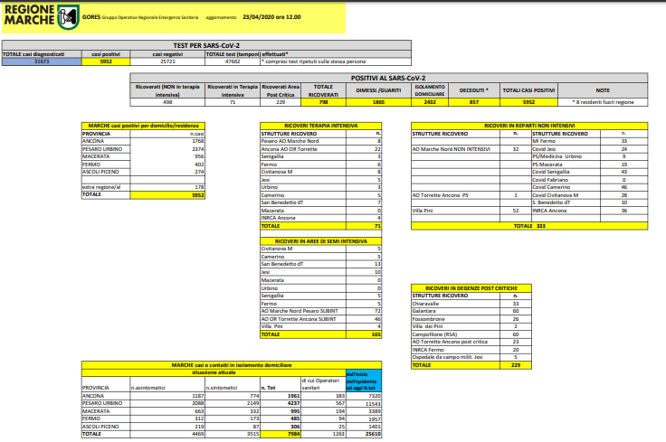Select AO Marche Nord Pesaro SUBINT row
The width and height of the screenshot is (666, 442).
tap(320, 311)
